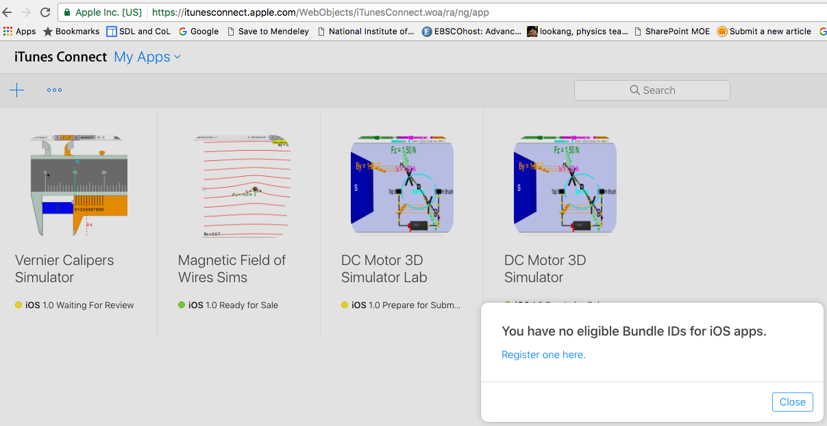
Task: Open DC Motor 3D Simulator app thumbnail
Action: [x=565, y=186]
